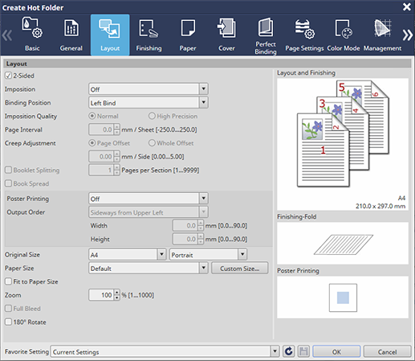Enable the 180° Rotate checkbox
Image resolution: width=415 pixels, height=361 pixels.
pos(8,322)
